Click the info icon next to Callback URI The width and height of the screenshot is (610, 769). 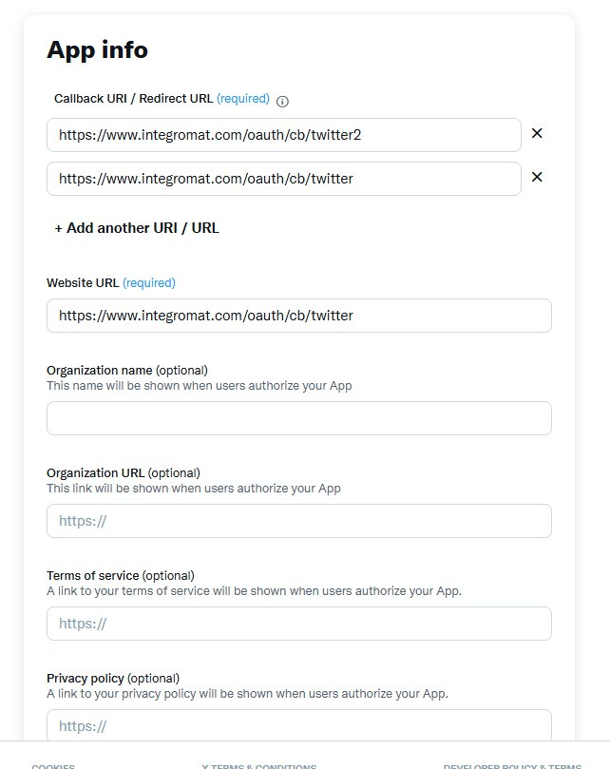coord(282,101)
